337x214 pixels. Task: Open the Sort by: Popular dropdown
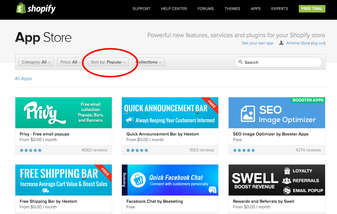tap(108, 62)
